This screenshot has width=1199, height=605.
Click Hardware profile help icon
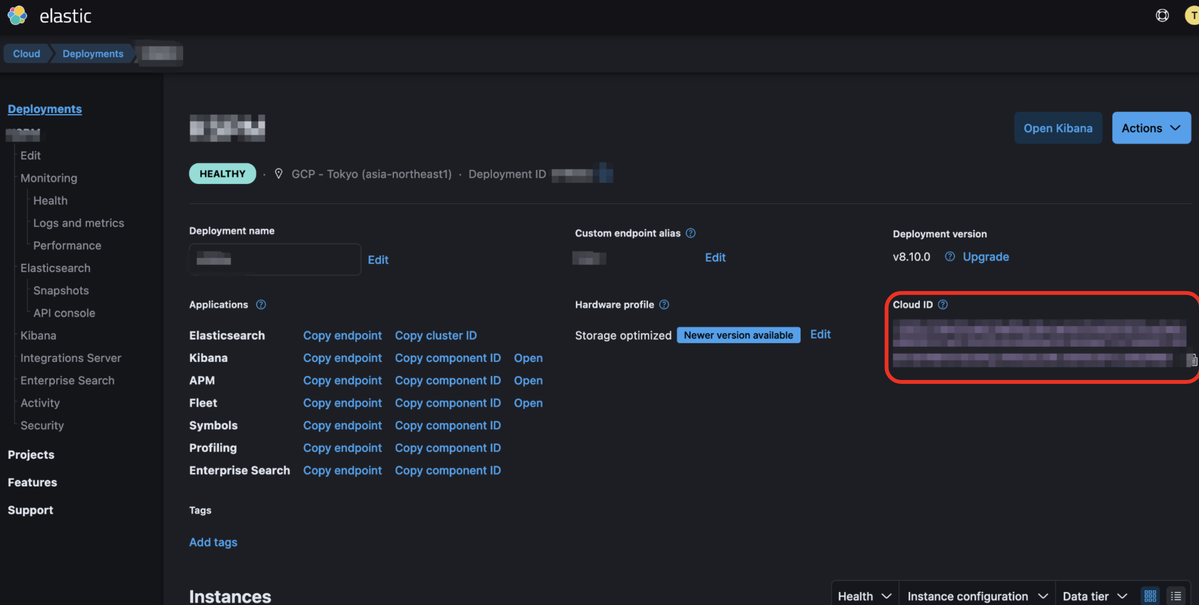(664, 304)
